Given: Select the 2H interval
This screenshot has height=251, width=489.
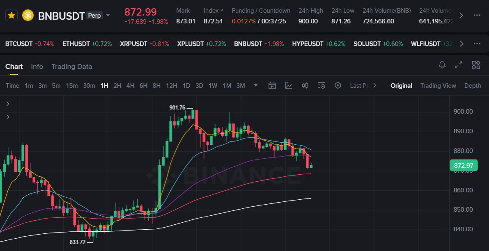Looking at the screenshot, I should coord(117,86).
